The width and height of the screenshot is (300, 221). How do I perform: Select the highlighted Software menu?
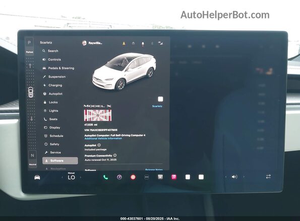(60, 161)
